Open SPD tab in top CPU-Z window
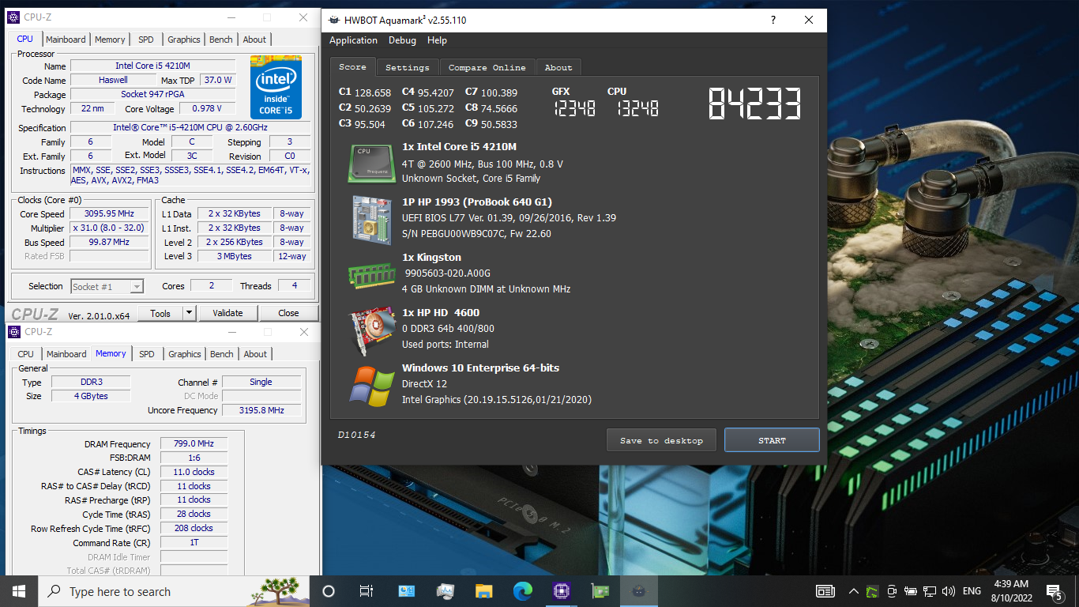 tap(146, 40)
